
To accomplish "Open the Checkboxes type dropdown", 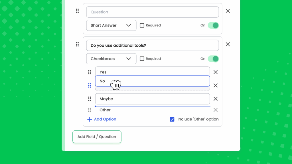I will pyautogui.click(x=111, y=59).
